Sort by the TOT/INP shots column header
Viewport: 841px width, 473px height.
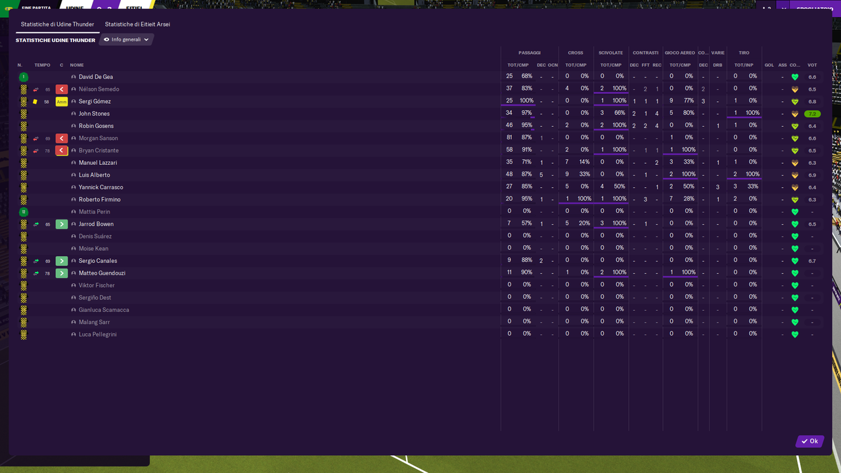point(744,65)
